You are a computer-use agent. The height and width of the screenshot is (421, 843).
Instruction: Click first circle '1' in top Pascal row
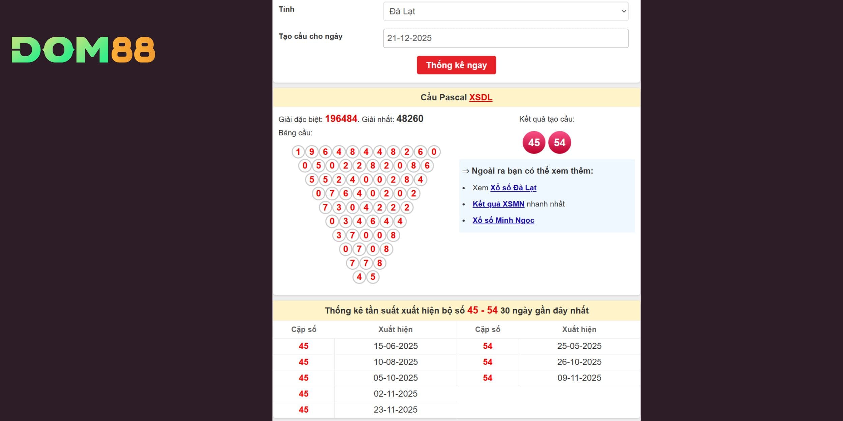coord(298,152)
